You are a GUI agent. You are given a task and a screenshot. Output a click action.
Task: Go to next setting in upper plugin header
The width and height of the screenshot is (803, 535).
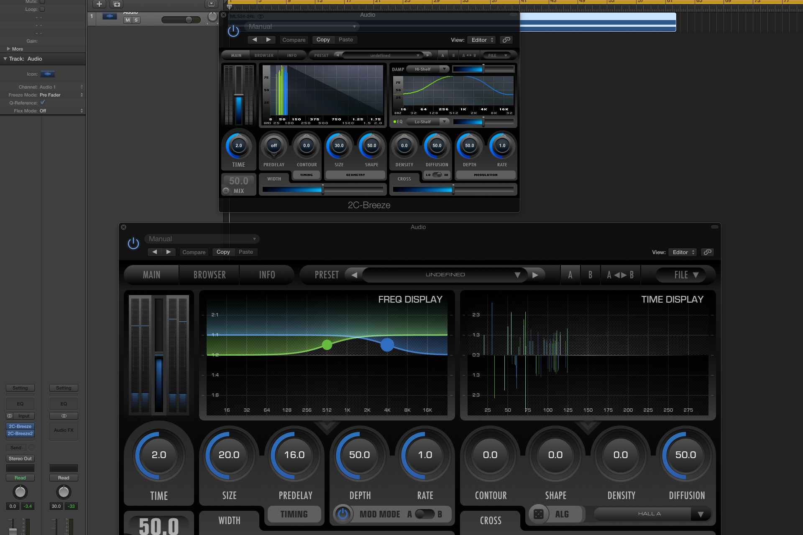tap(269, 40)
